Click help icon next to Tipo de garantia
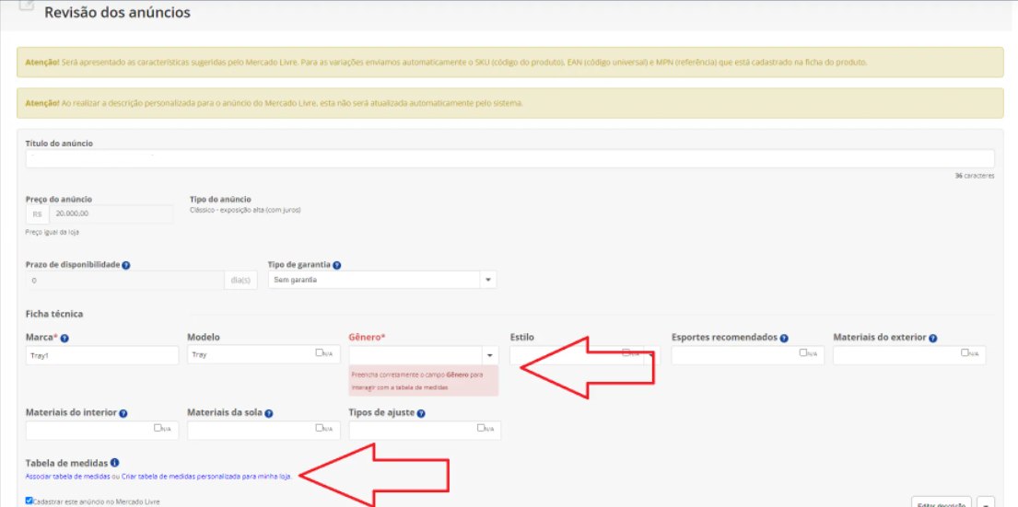The image size is (1018, 507). (337, 265)
